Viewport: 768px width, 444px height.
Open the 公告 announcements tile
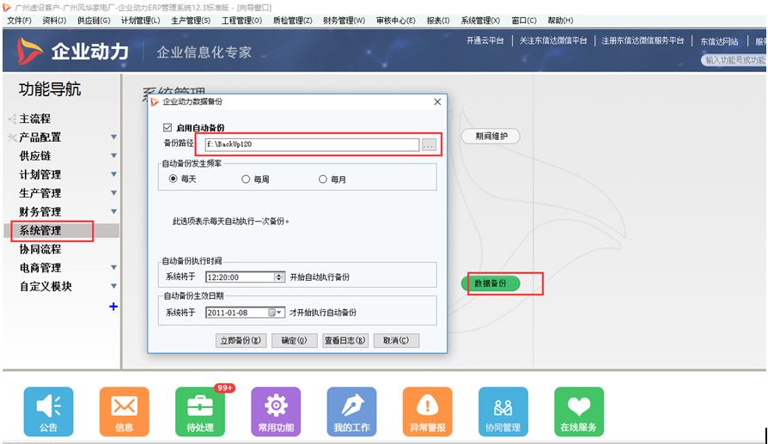[x=48, y=411]
